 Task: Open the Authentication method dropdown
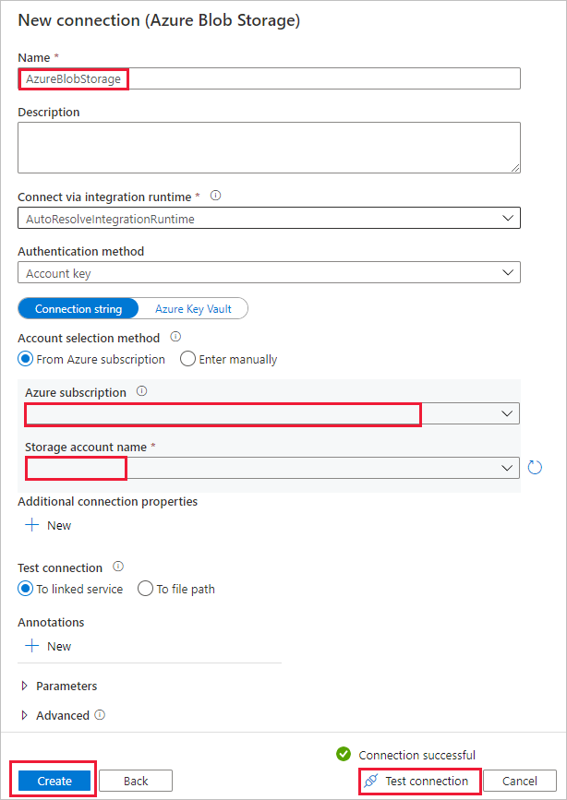point(269,273)
